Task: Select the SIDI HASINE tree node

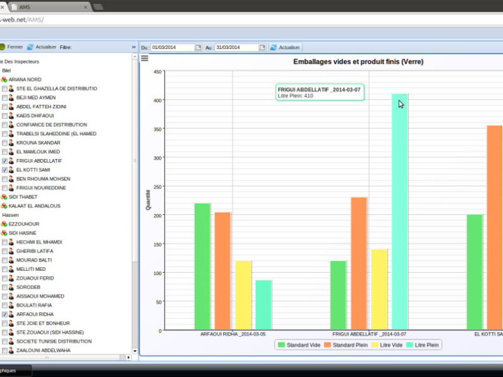Action: (x=22, y=233)
